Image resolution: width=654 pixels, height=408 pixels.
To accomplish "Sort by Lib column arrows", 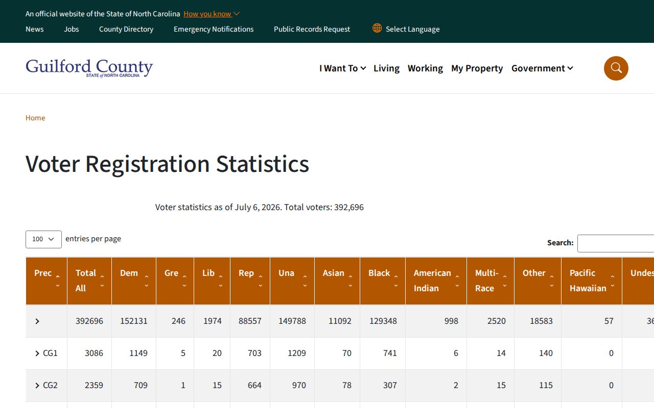I will tap(221, 281).
